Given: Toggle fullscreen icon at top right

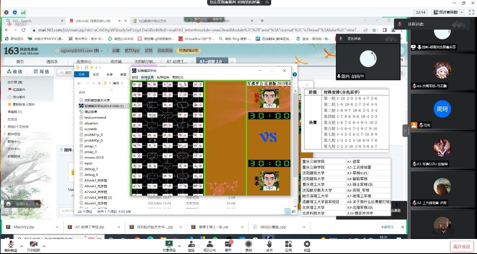Looking at the screenshot, I should [472, 12].
